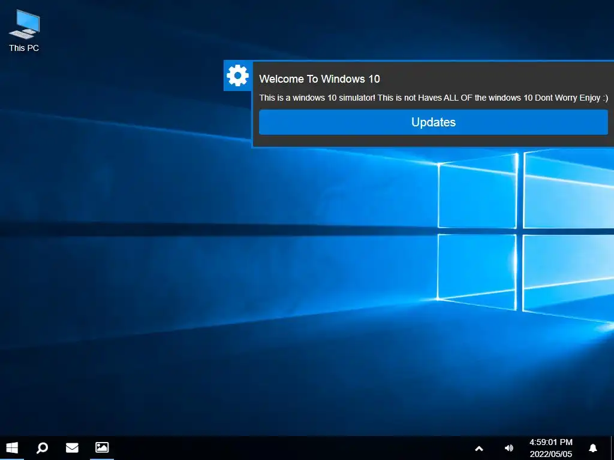Click the Welcome To Windows 10 title
The height and width of the screenshot is (460, 614).
[x=320, y=79]
